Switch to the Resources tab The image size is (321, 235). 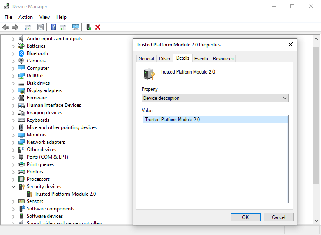tap(223, 59)
